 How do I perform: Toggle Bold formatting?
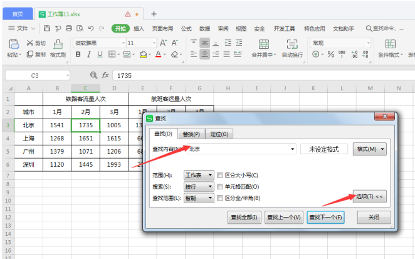[x=78, y=55]
